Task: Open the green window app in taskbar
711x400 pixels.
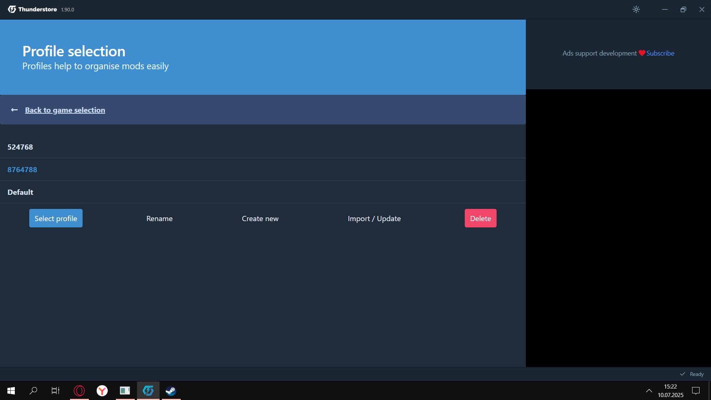Action: tap(125, 391)
